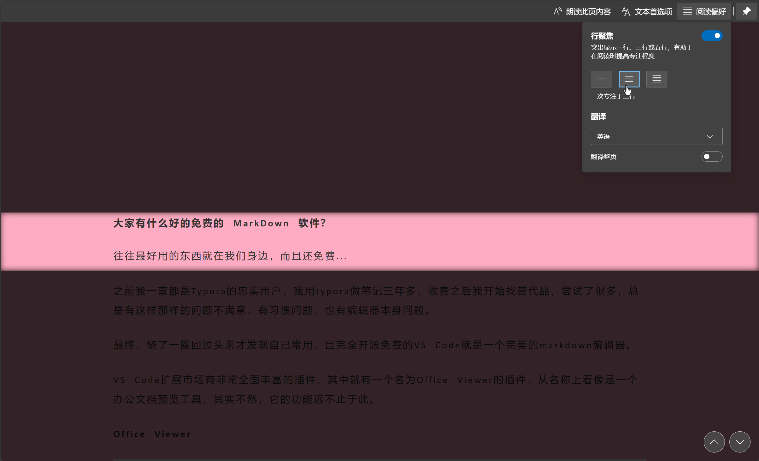759x461 pixels.
Task: Click the paragraph mentioning Typora
Action: pyautogui.click(x=375, y=301)
